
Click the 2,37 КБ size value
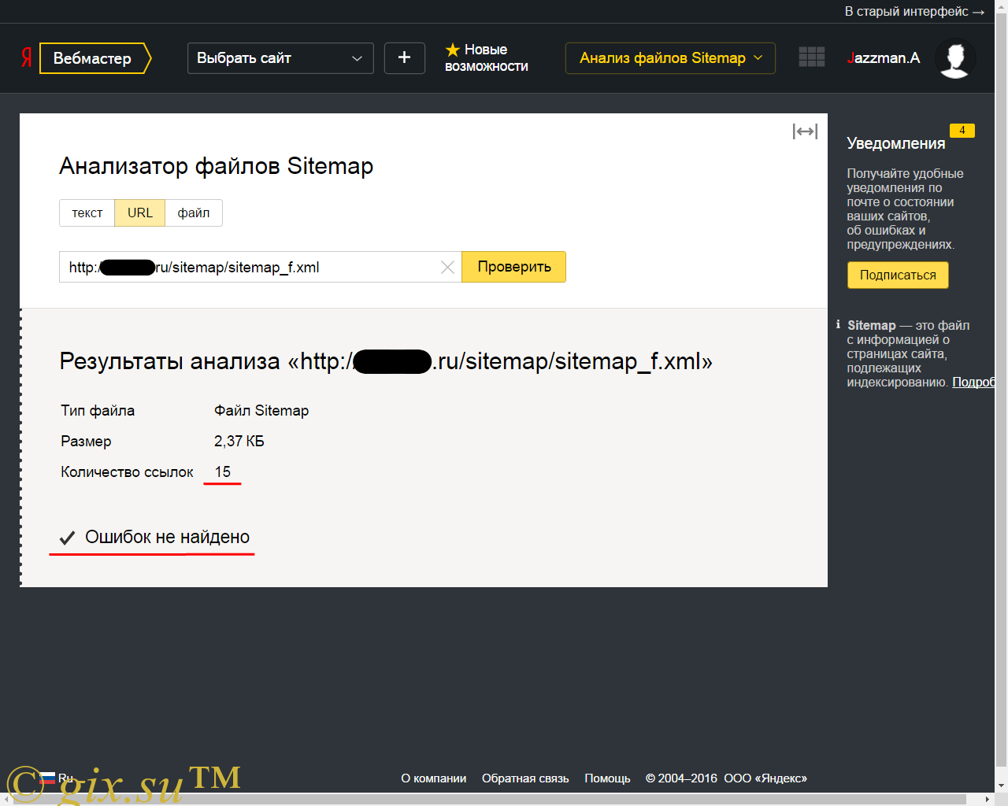click(239, 442)
